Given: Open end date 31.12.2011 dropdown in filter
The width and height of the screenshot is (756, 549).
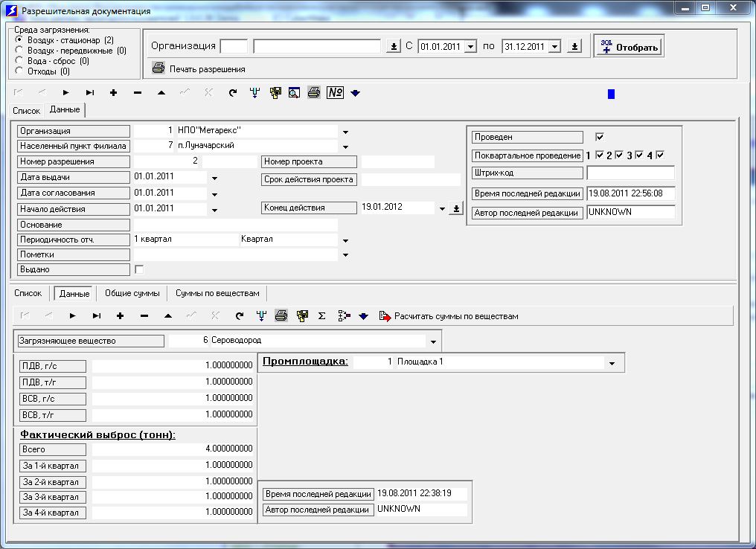Looking at the screenshot, I should coord(555,46).
